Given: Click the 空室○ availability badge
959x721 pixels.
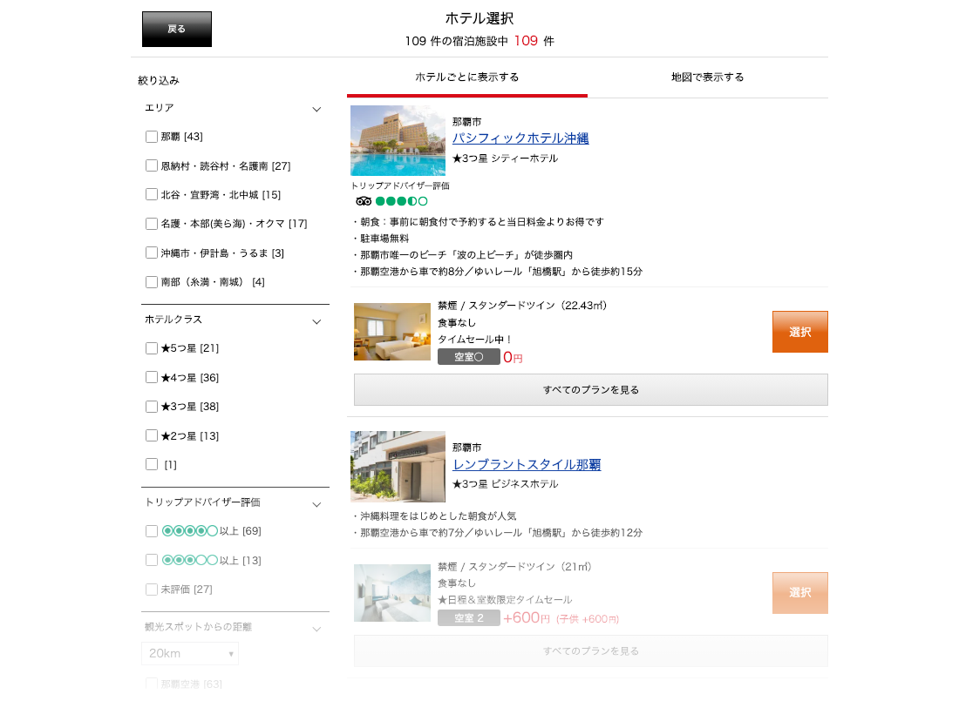Looking at the screenshot, I should 469,357.
